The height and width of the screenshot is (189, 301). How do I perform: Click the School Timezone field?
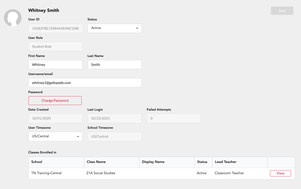(114, 136)
